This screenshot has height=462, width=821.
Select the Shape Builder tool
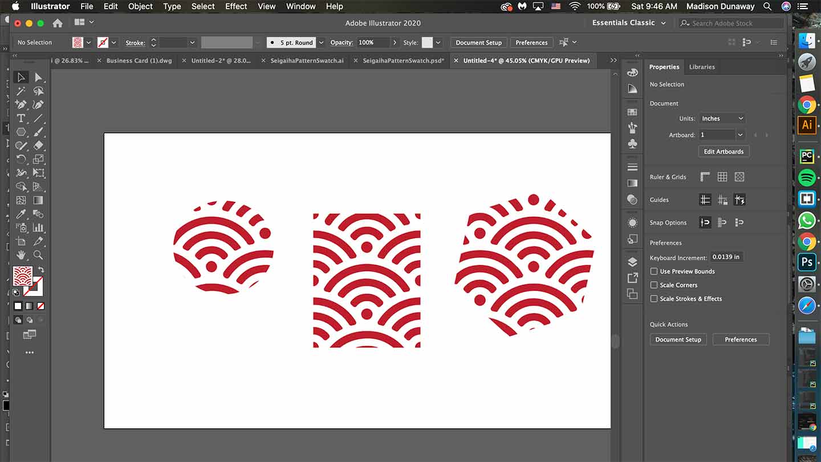tap(21, 187)
